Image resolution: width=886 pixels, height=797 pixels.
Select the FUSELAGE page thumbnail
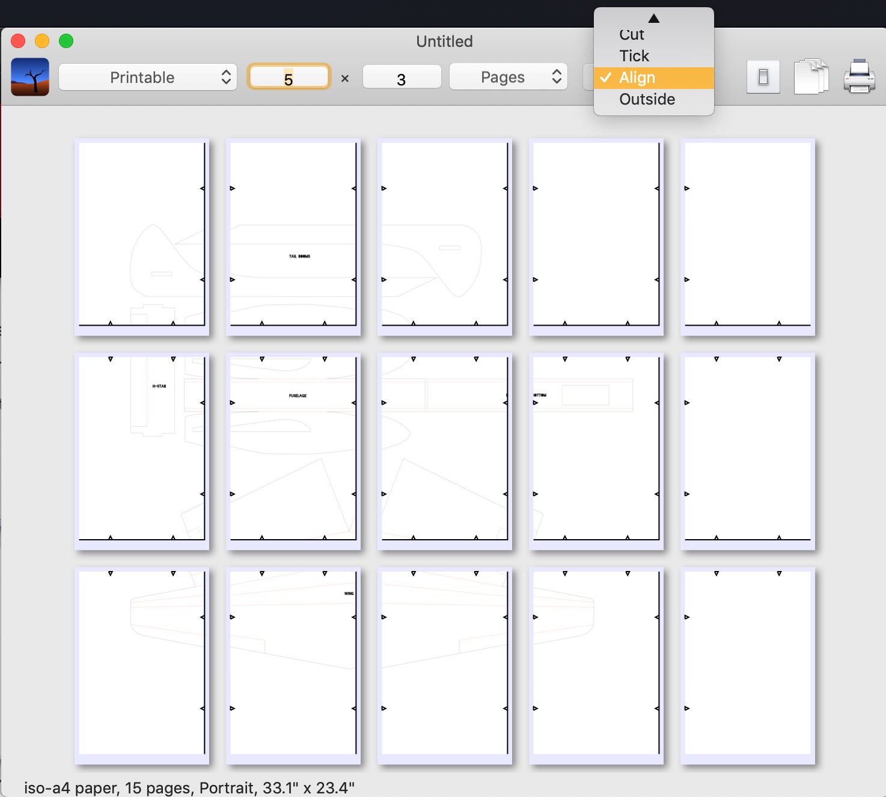point(293,450)
